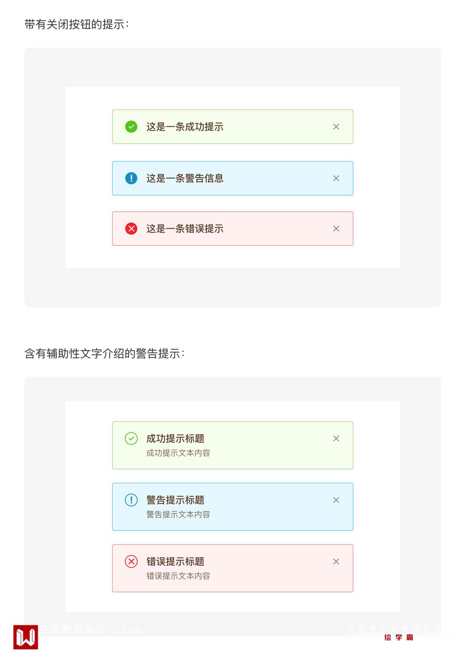Click the 这是一条警告信息 message text
Viewport: 465px width, 659px height.
185,178
